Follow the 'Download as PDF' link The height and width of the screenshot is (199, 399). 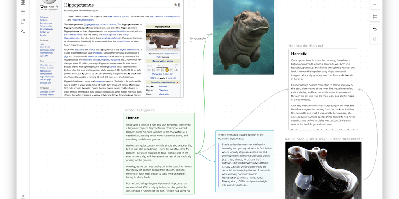(47, 91)
